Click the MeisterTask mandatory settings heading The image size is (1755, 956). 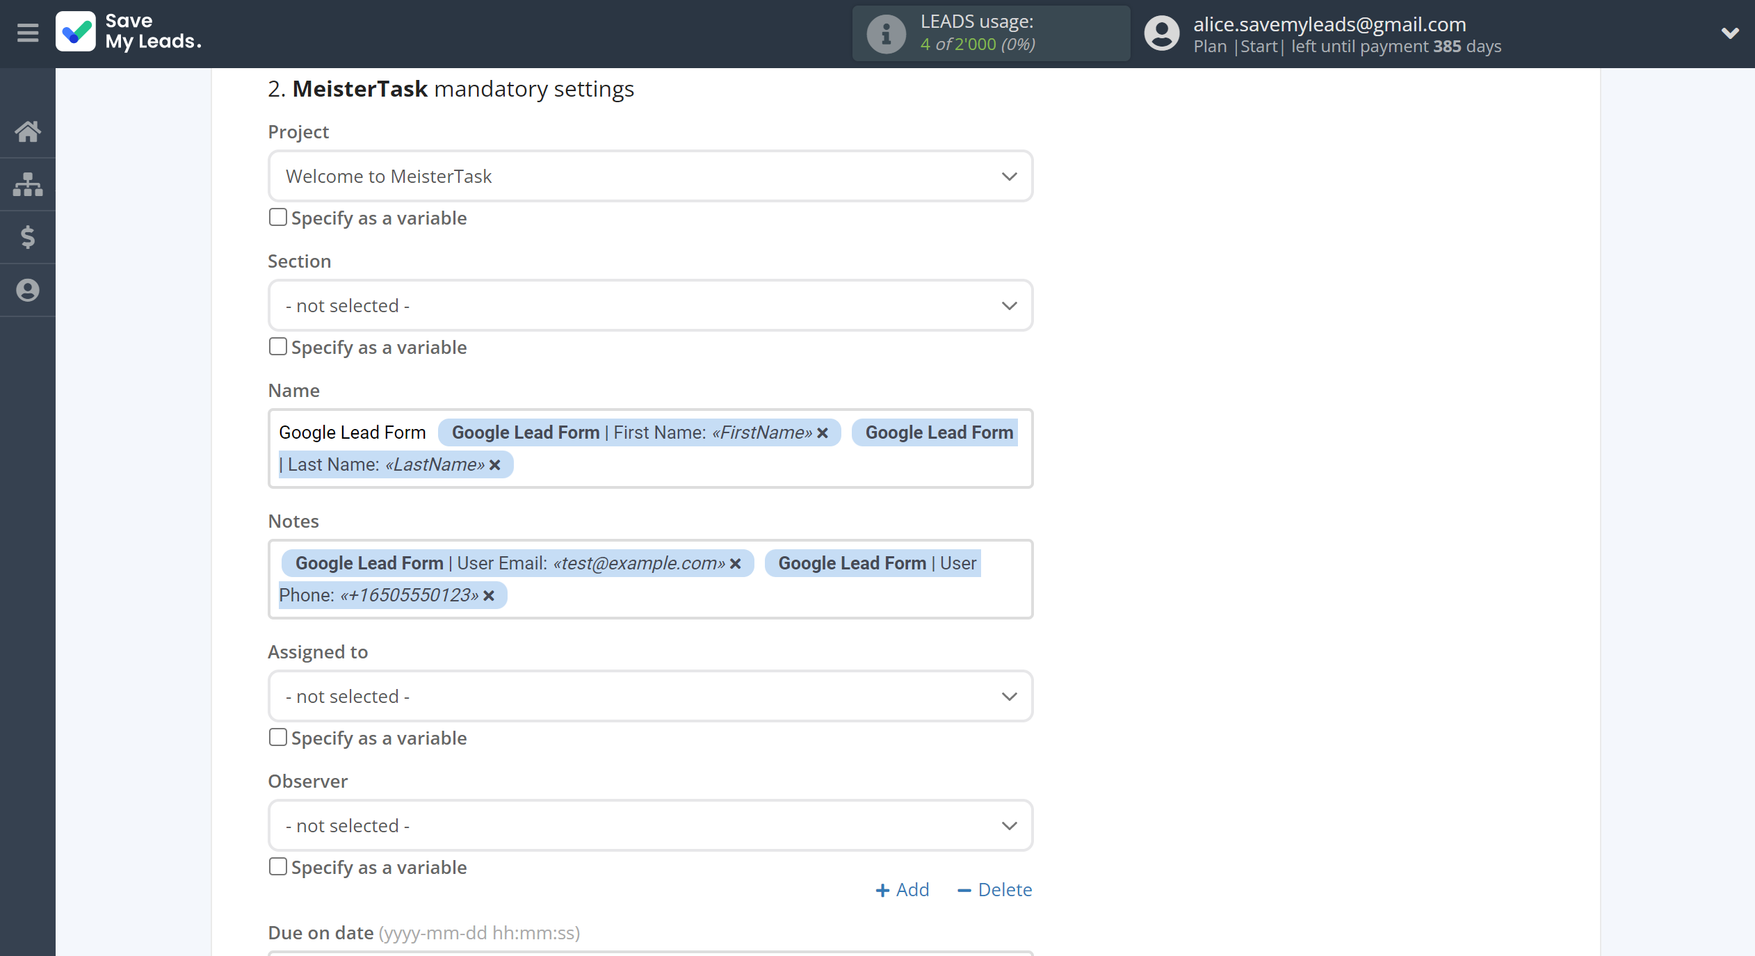(x=451, y=89)
